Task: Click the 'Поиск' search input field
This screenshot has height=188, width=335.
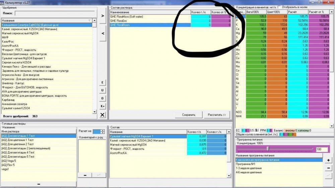Action: tap(55, 13)
